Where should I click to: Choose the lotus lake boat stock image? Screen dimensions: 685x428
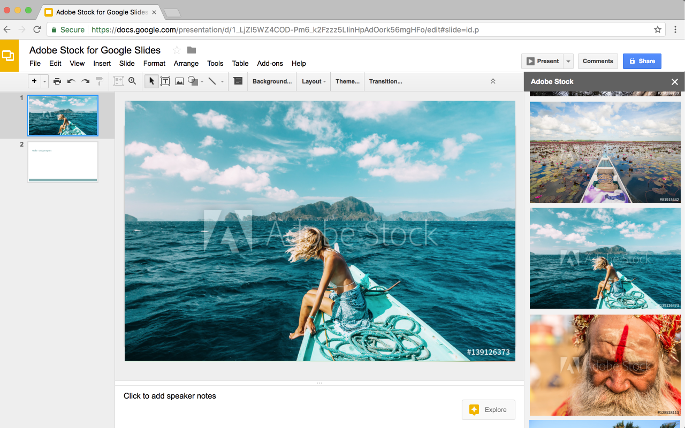point(605,152)
